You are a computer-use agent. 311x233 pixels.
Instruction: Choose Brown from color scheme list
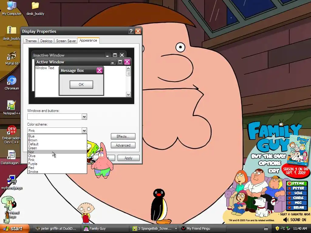[x=57, y=140]
